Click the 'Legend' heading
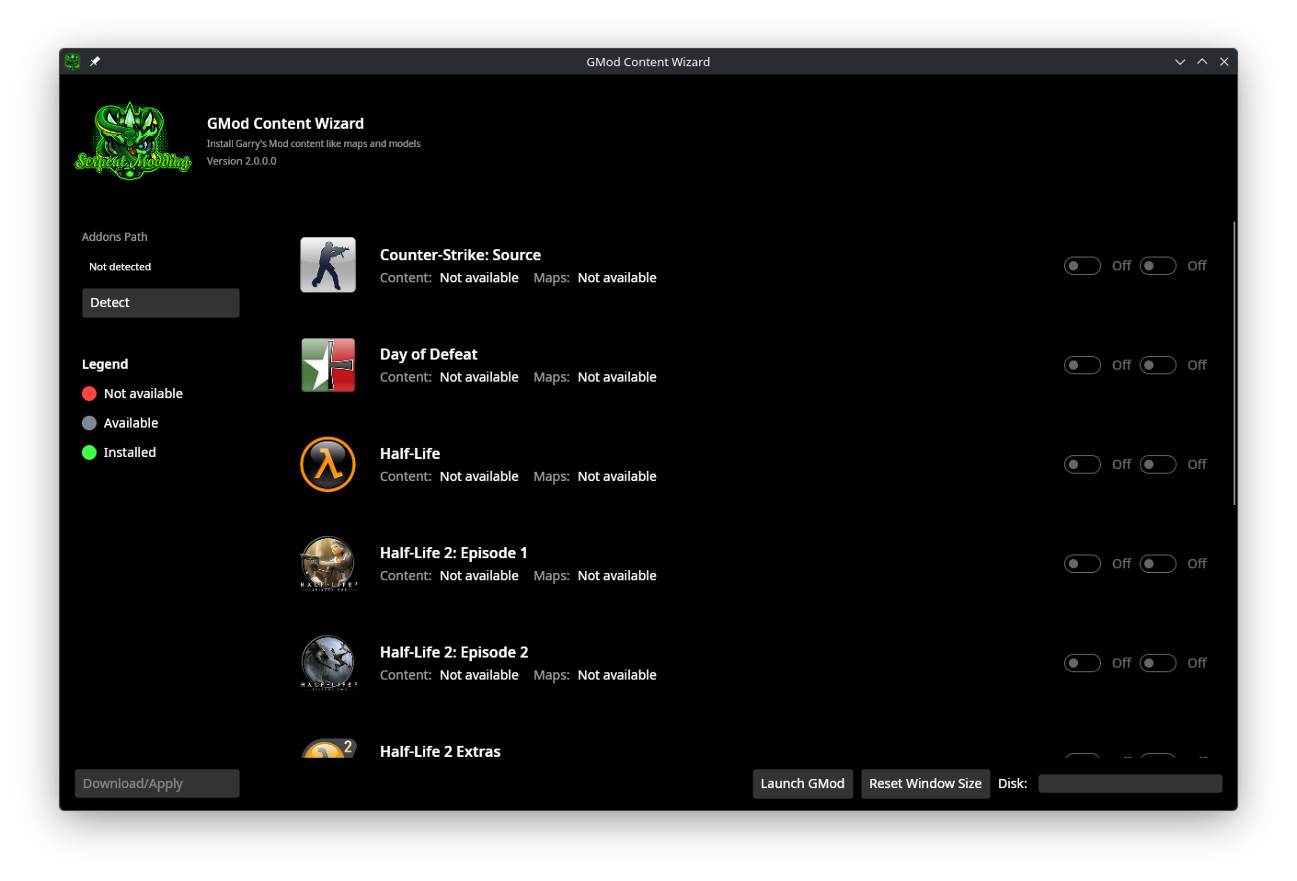The width and height of the screenshot is (1297, 881). click(105, 364)
